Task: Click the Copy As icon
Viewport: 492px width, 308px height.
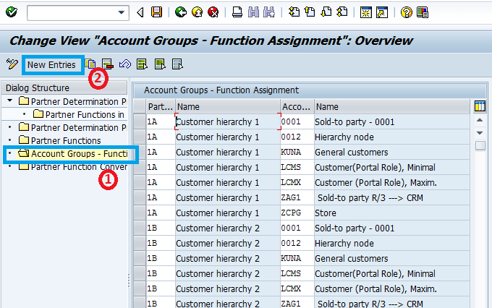Action: (x=91, y=64)
